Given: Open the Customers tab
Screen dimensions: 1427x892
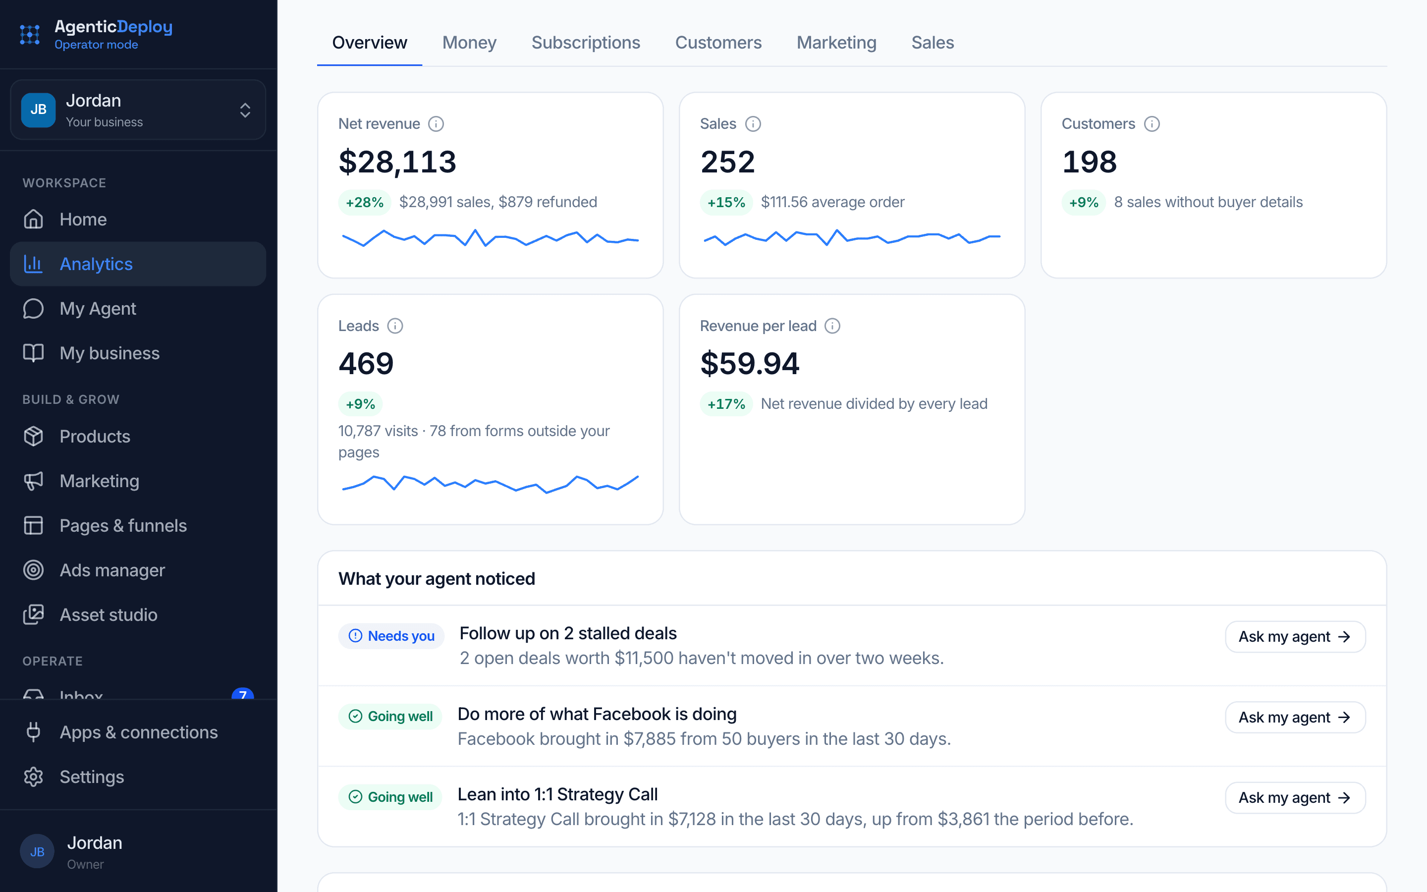Looking at the screenshot, I should (718, 43).
